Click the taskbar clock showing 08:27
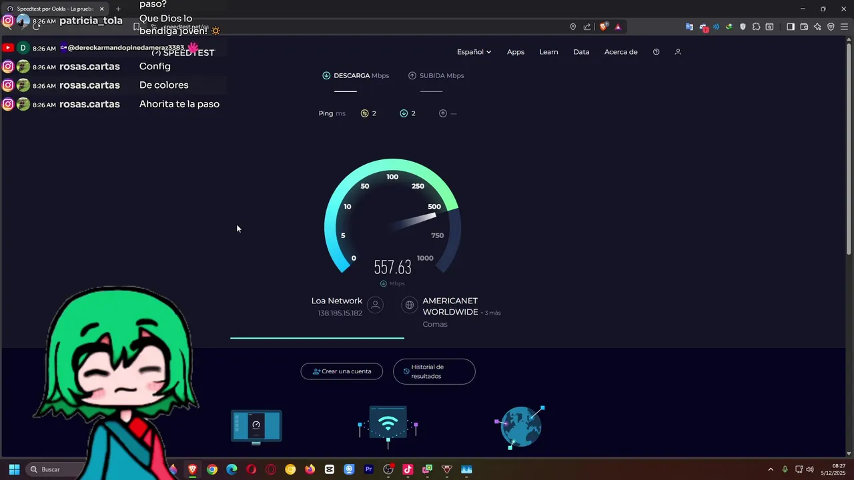The width and height of the screenshot is (854, 480). (834, 469)
